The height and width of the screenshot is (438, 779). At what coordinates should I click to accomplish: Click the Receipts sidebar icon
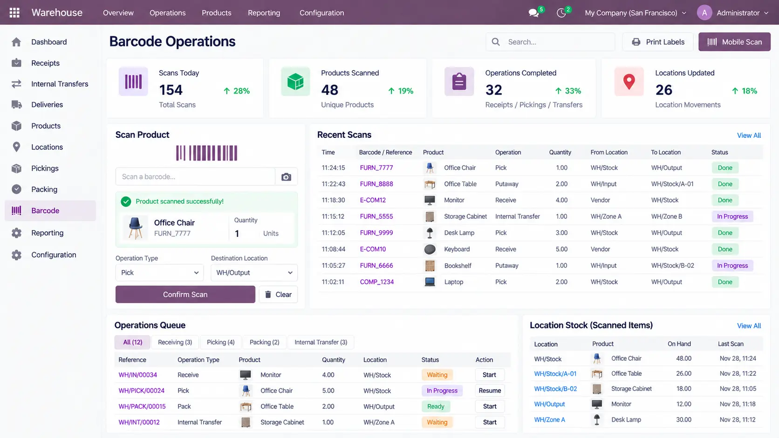[16, 63]
